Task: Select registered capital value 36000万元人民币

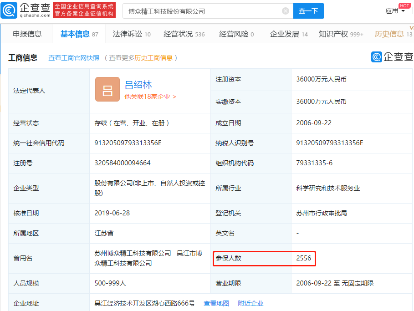Action: (x=322, y=79)
